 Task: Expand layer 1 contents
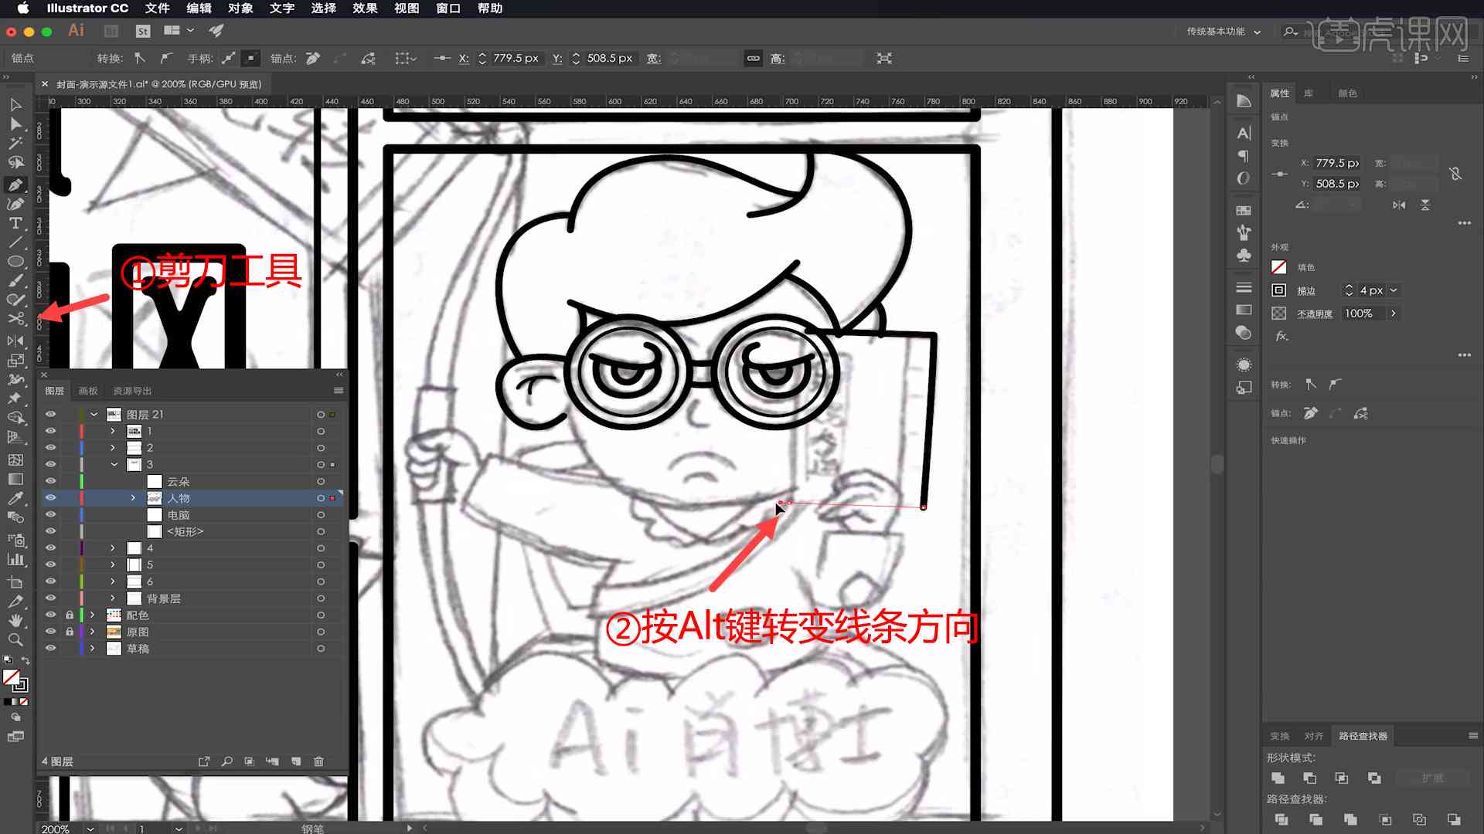point(113,431)
